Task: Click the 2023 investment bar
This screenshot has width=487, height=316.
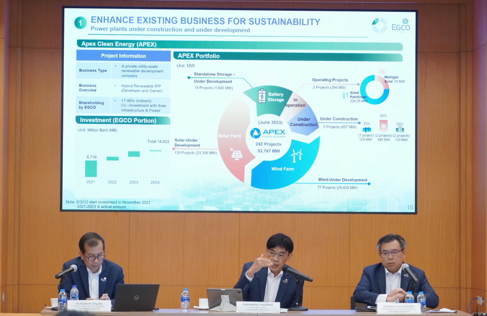Action: (x=134, y=154)
